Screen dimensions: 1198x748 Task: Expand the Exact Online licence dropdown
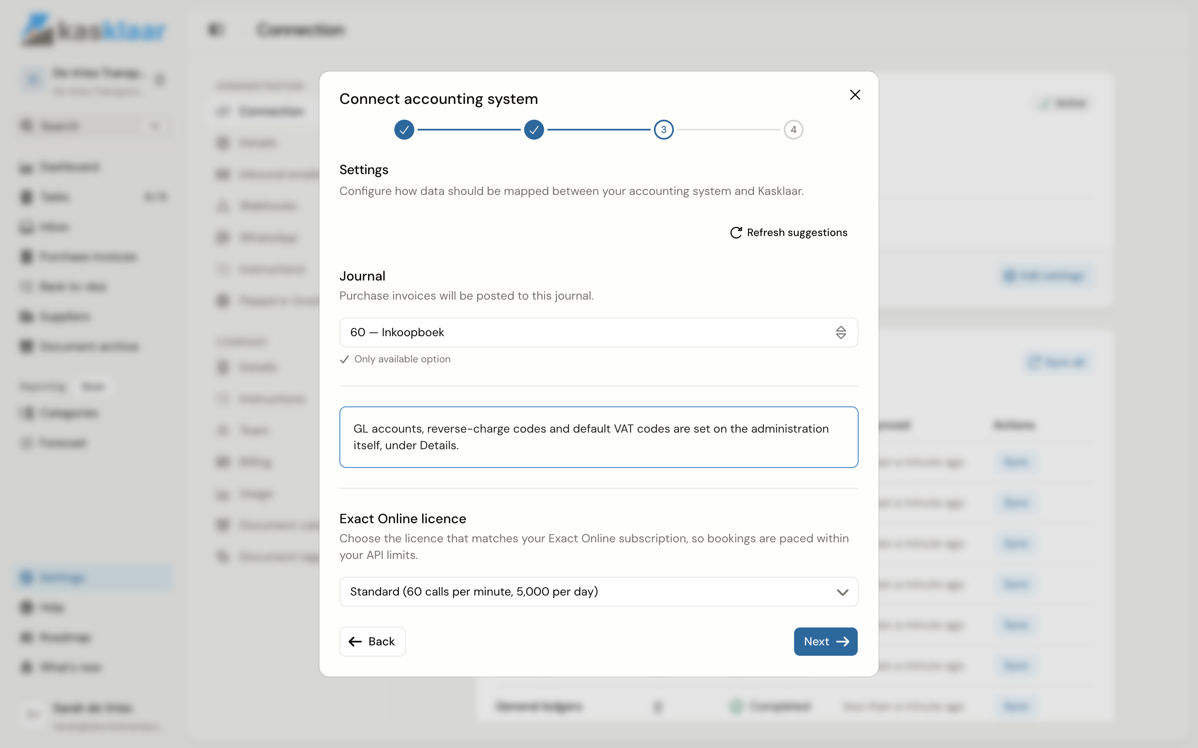(x=599, y=592)
